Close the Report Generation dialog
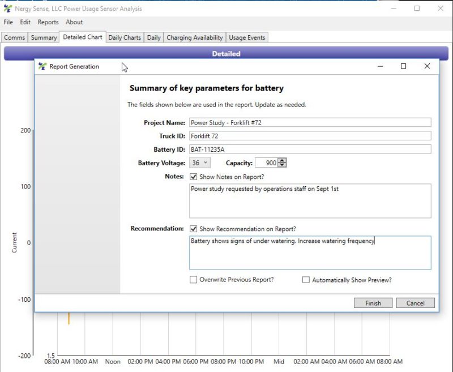The height and width of the screenshot is (372, 453). tap(427, 66)
